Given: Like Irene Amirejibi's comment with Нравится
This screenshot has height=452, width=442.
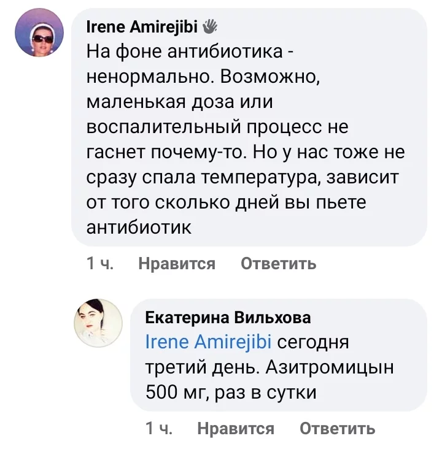Looking at the screenshot, I should [177, 264].
